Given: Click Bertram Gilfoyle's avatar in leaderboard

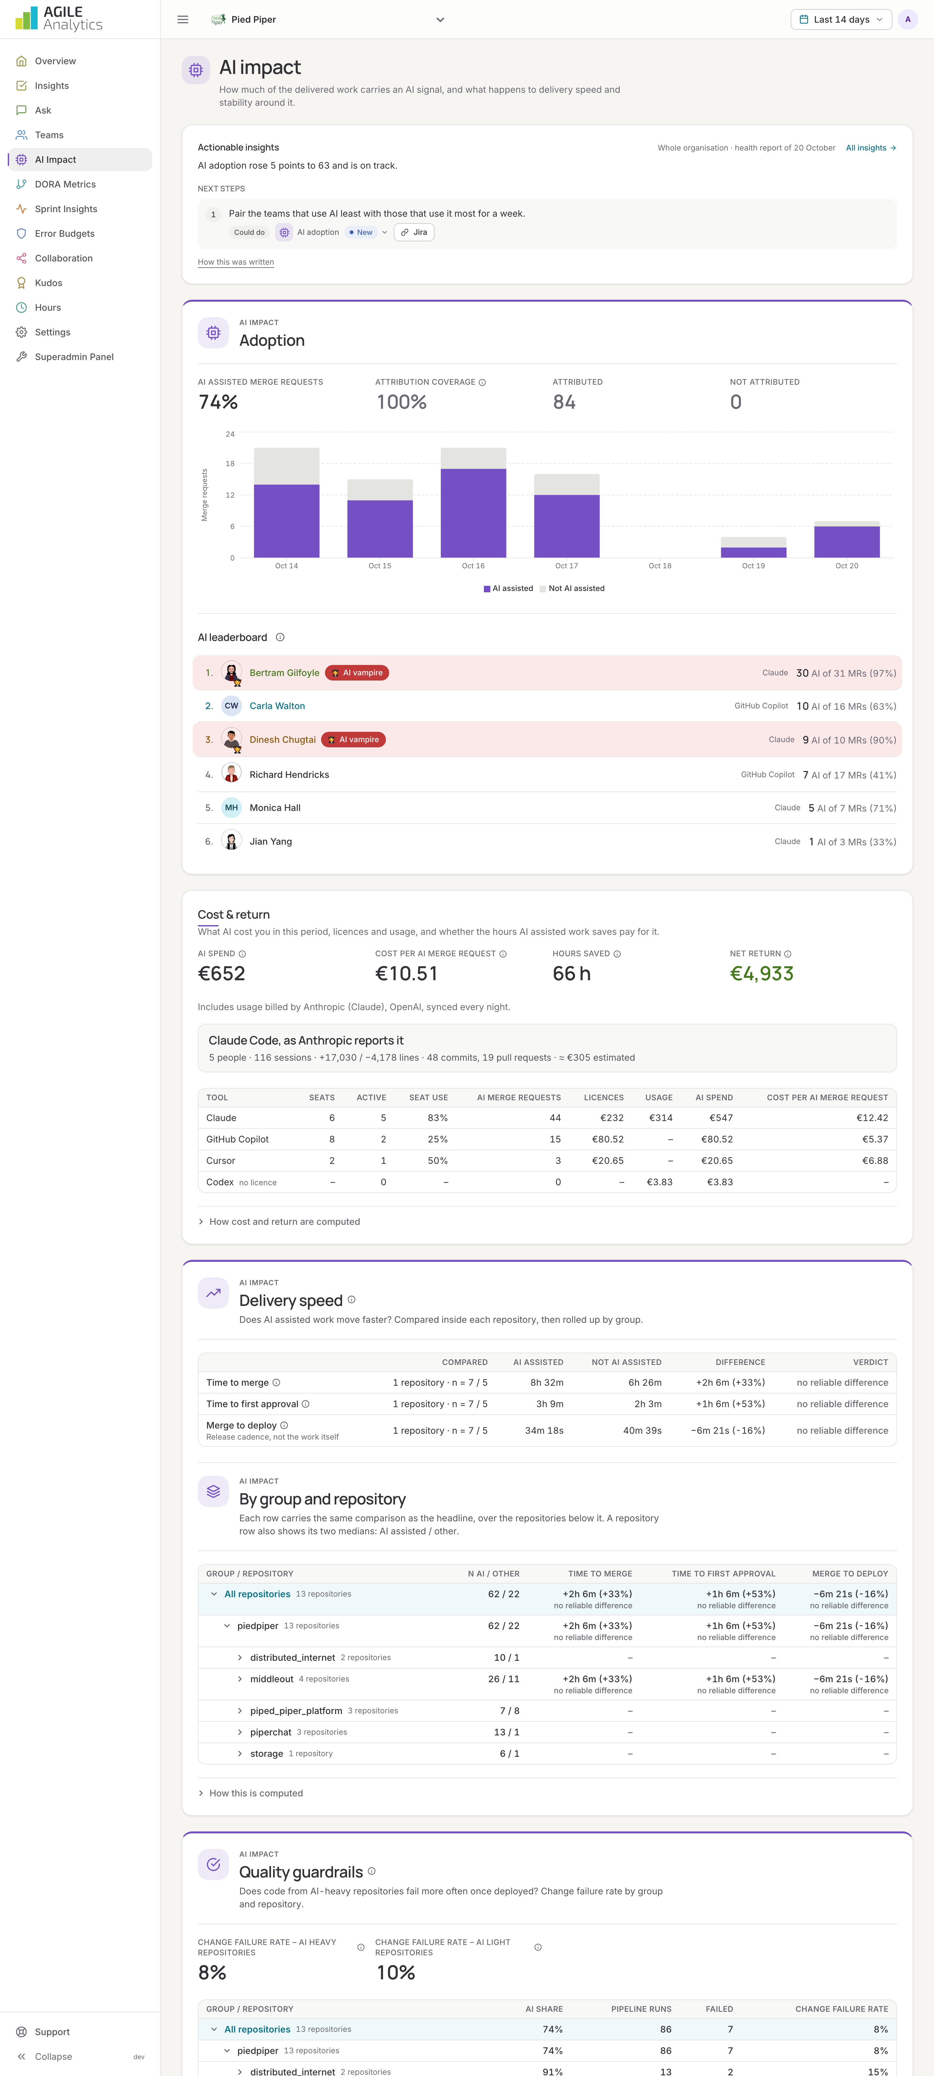Looking at the screenshot, I should coord(231,672).
